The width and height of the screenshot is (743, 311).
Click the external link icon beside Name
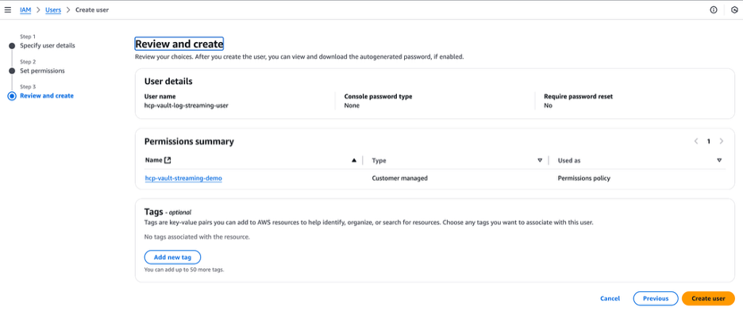167,160
